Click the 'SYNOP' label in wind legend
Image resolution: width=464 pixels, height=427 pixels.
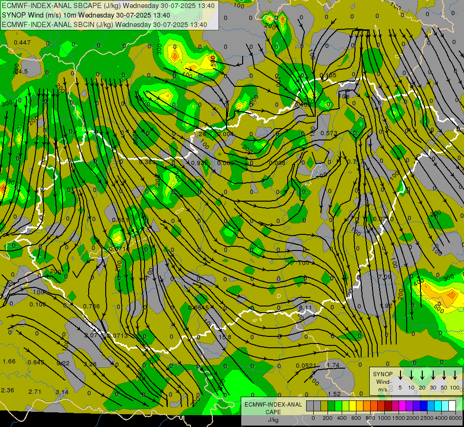tap(383, 374)
